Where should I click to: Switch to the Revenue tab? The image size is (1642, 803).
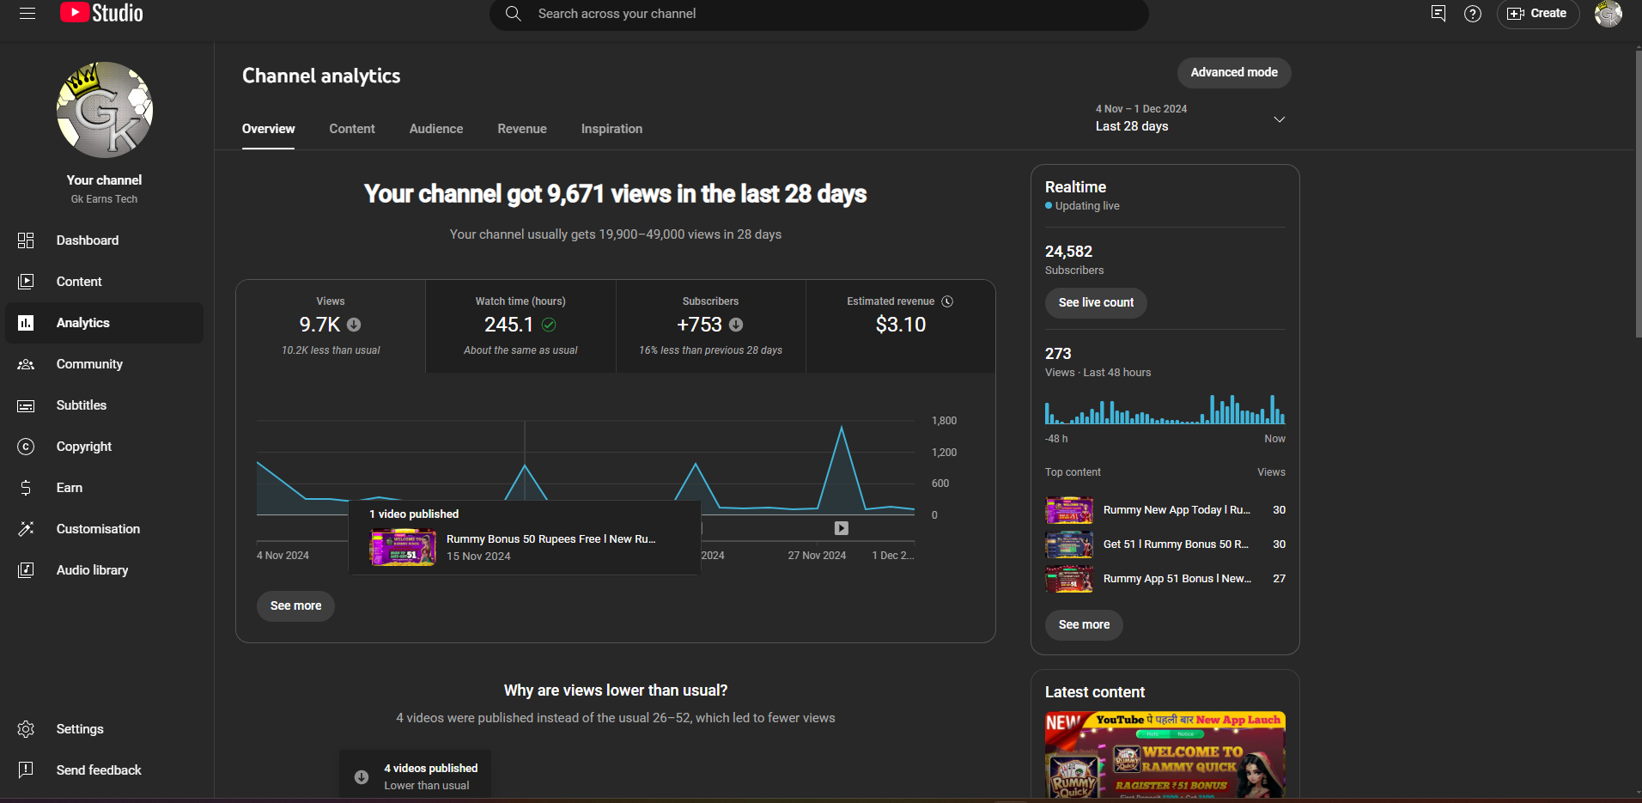(x=522, y=129)
